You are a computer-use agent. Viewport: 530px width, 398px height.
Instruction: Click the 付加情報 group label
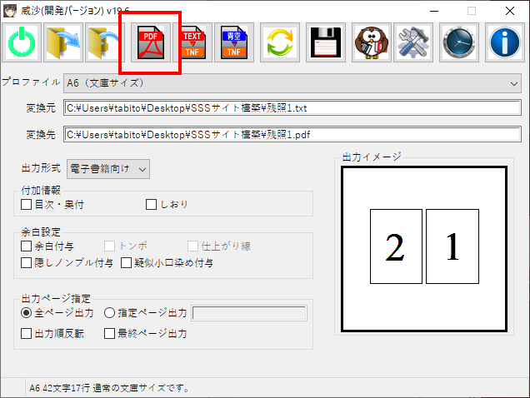coord(41,191)
